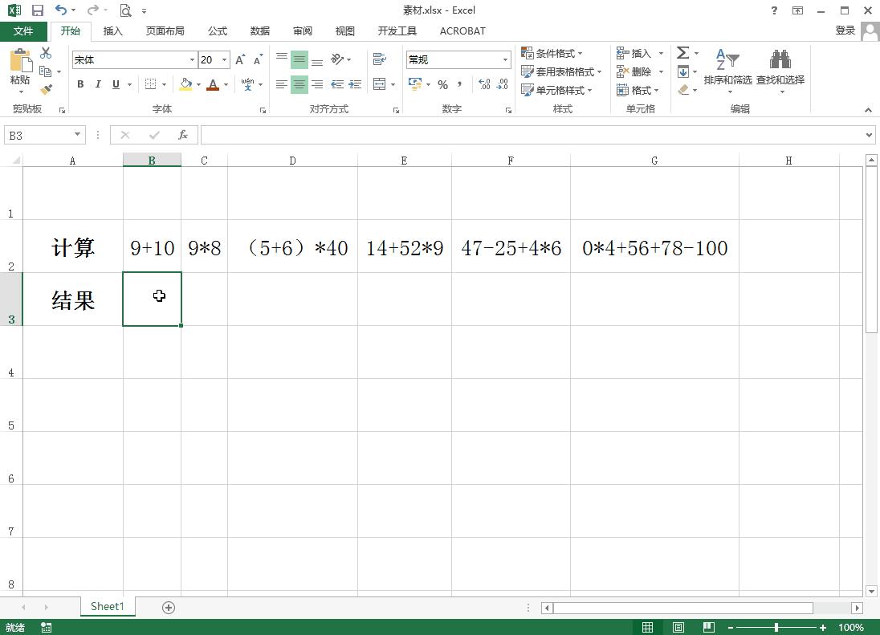Switch to Page Layout view in status bar
This screenshot has width=880, height=635.
click(x=678, y=627)
